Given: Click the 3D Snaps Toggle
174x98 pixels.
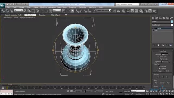Looking at the screenshot, I should pos(77,11).
